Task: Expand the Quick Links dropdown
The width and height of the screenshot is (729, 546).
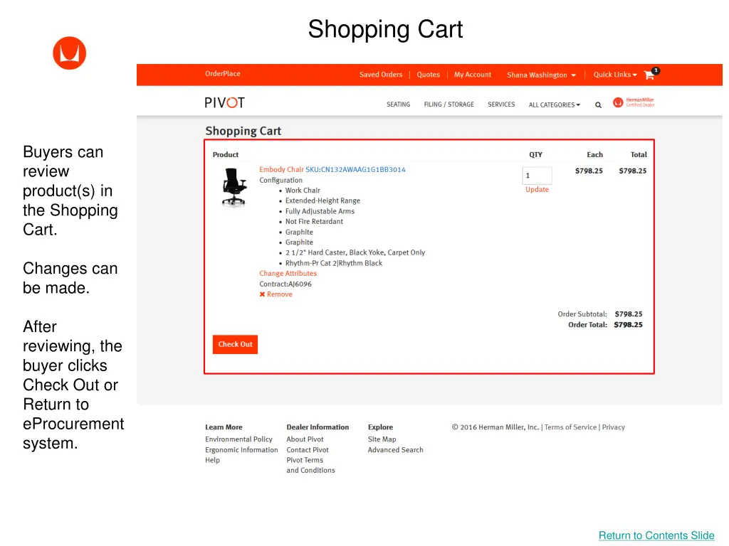Action: click(x=614, y=74)
